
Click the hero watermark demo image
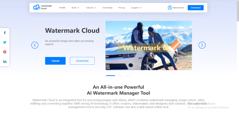[149, 45]
